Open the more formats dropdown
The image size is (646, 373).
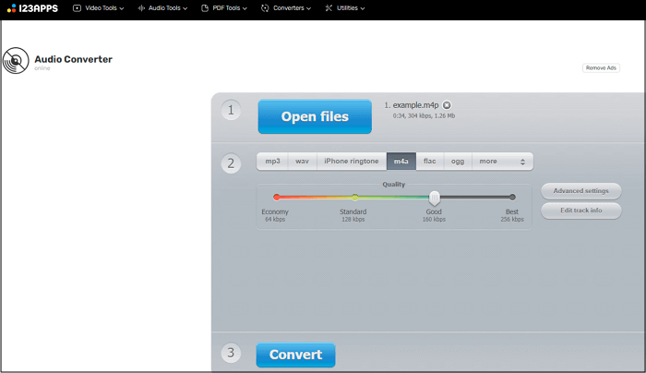(502, 161)
